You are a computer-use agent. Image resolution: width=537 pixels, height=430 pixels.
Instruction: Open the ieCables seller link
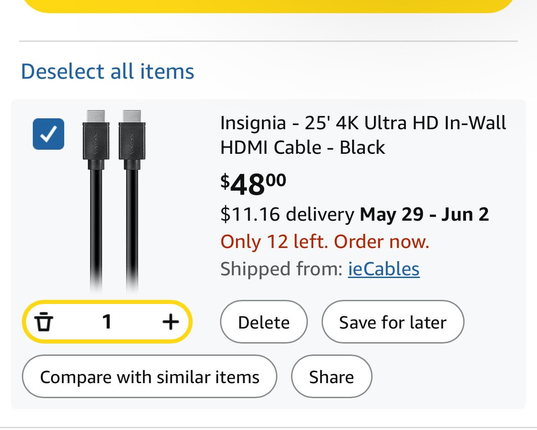[384, 269]
